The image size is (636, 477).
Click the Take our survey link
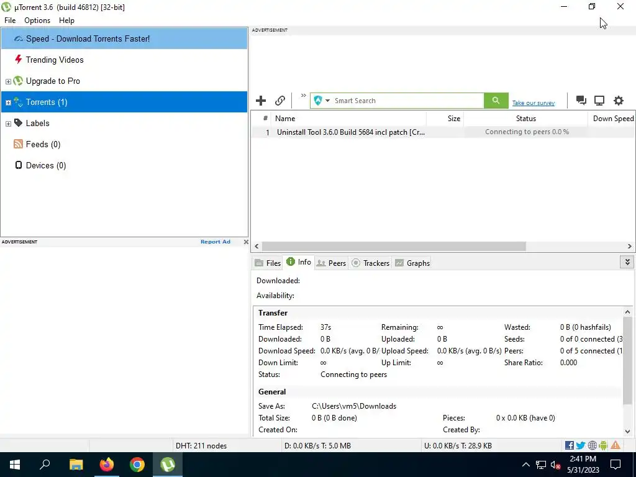(x=534, y=103)
